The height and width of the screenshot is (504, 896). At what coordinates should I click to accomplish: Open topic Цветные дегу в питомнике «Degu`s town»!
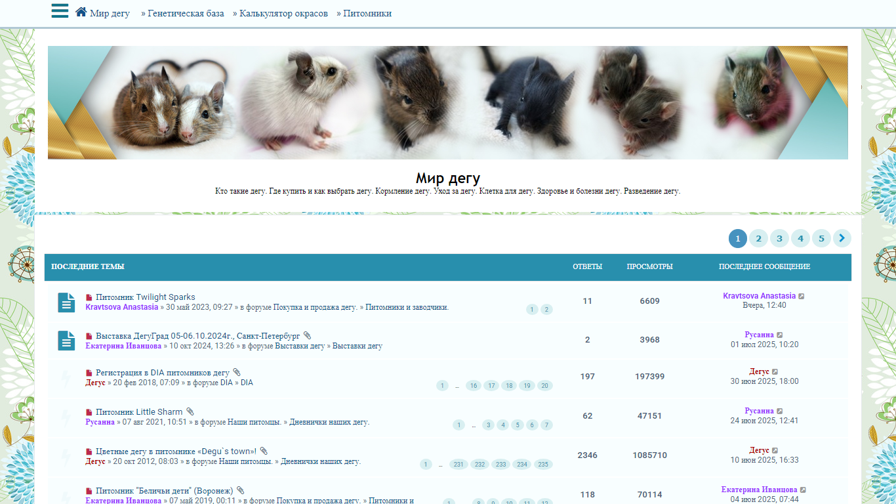(x=176, y=451)
